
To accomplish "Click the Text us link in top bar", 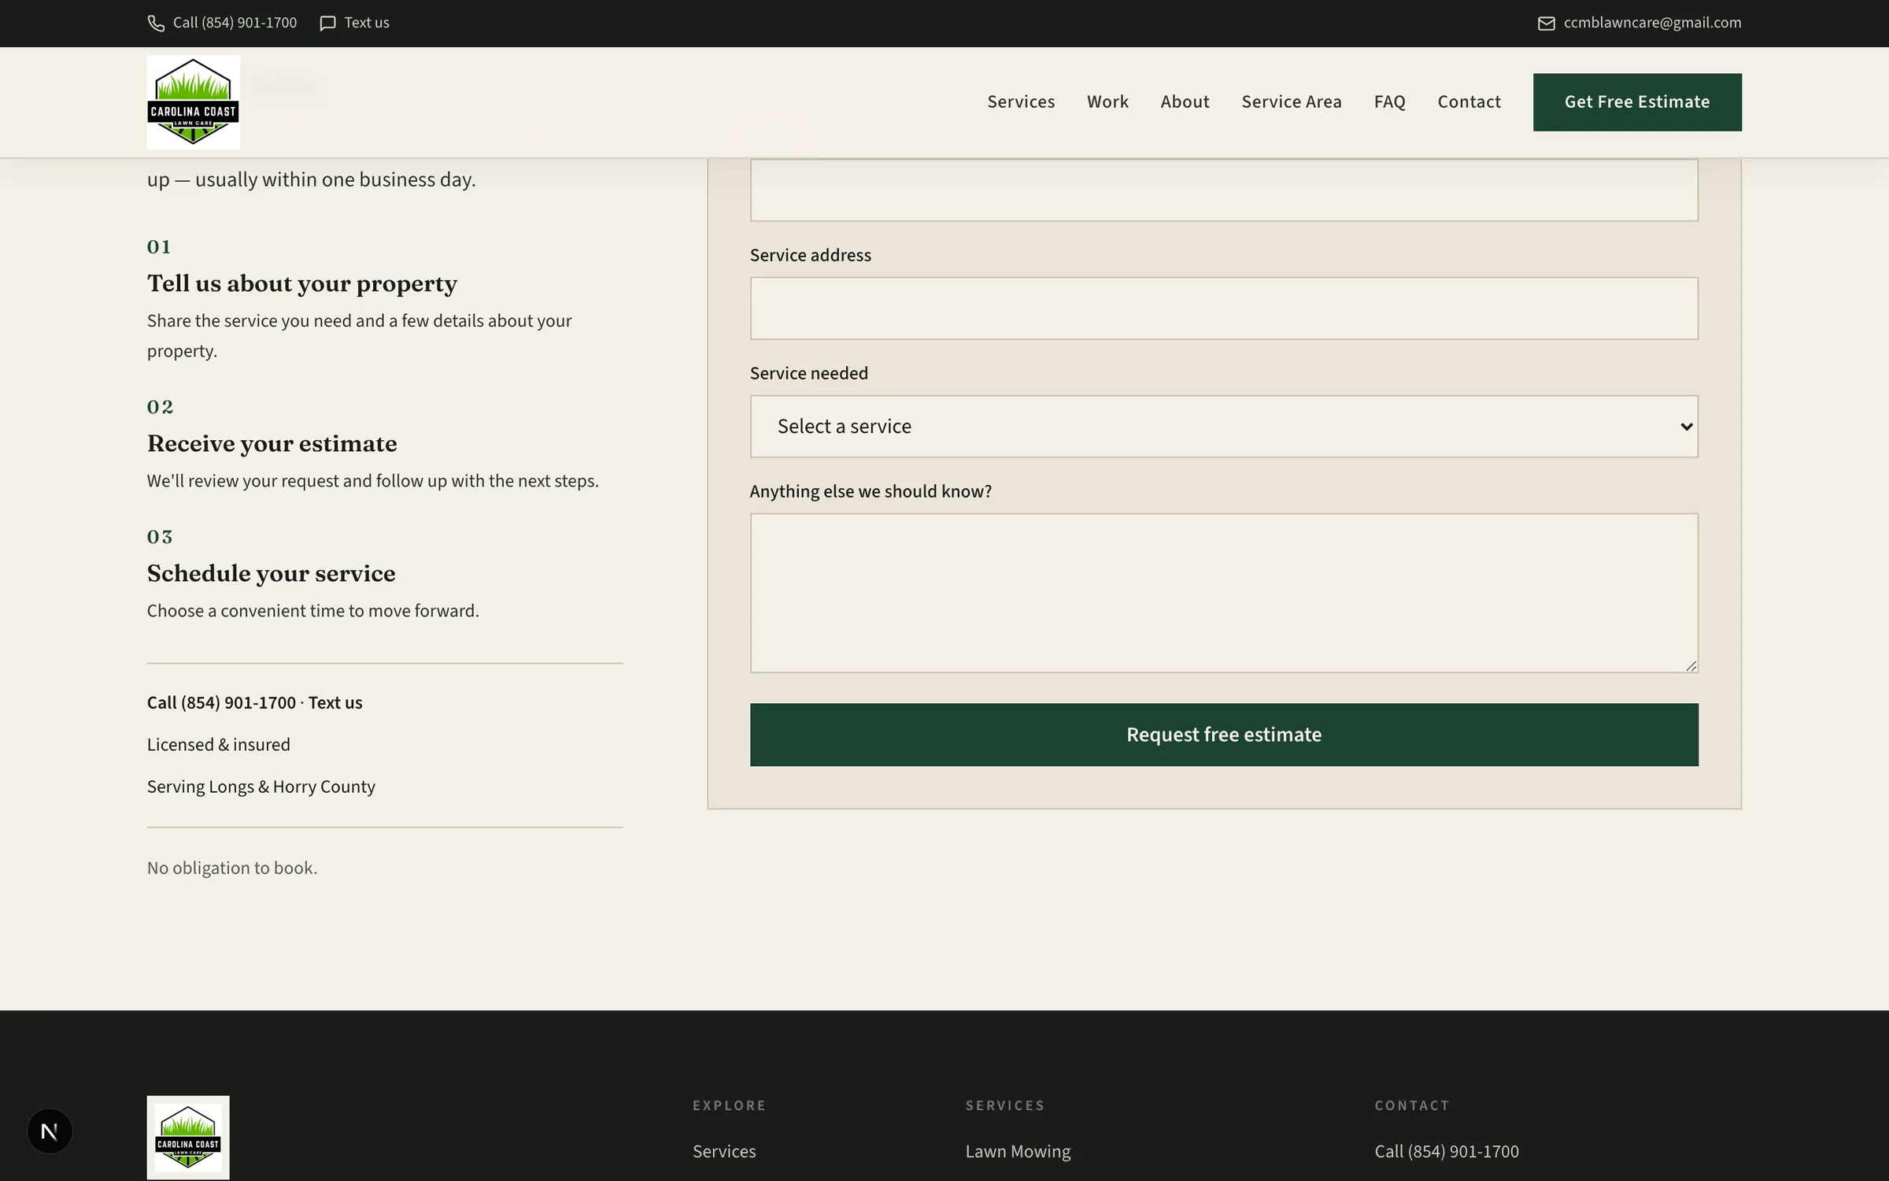I will click(367, 23).
